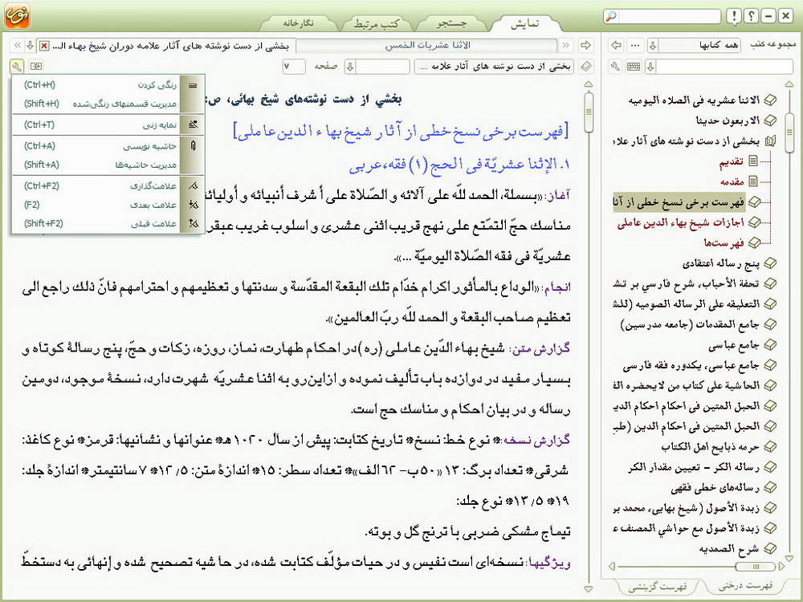Click the double chevron at the tab bar's left end

pos(17,46)
